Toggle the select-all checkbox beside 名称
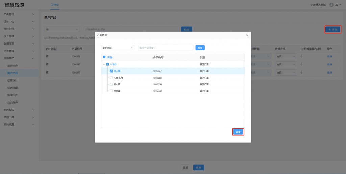 pos(104,57)
